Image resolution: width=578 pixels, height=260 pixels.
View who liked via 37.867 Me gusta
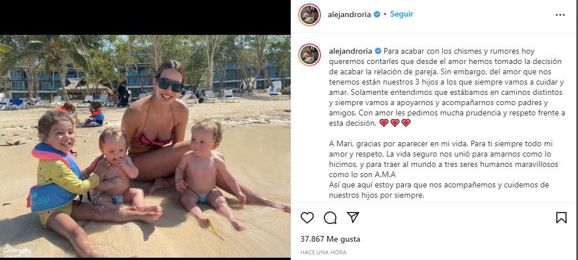[x=330, y=239]
